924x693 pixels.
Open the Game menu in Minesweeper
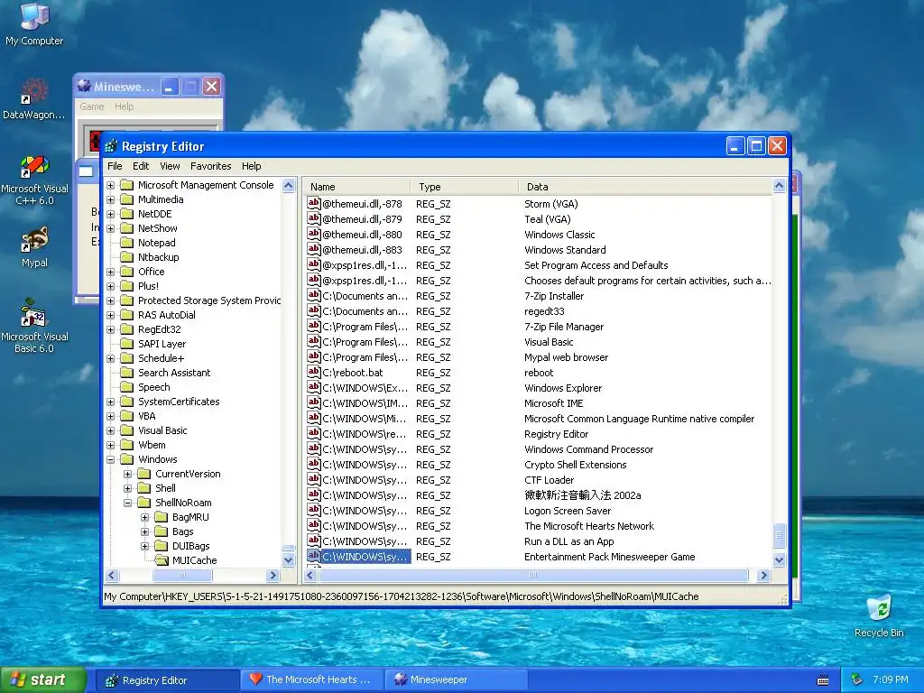click(92, 106)
